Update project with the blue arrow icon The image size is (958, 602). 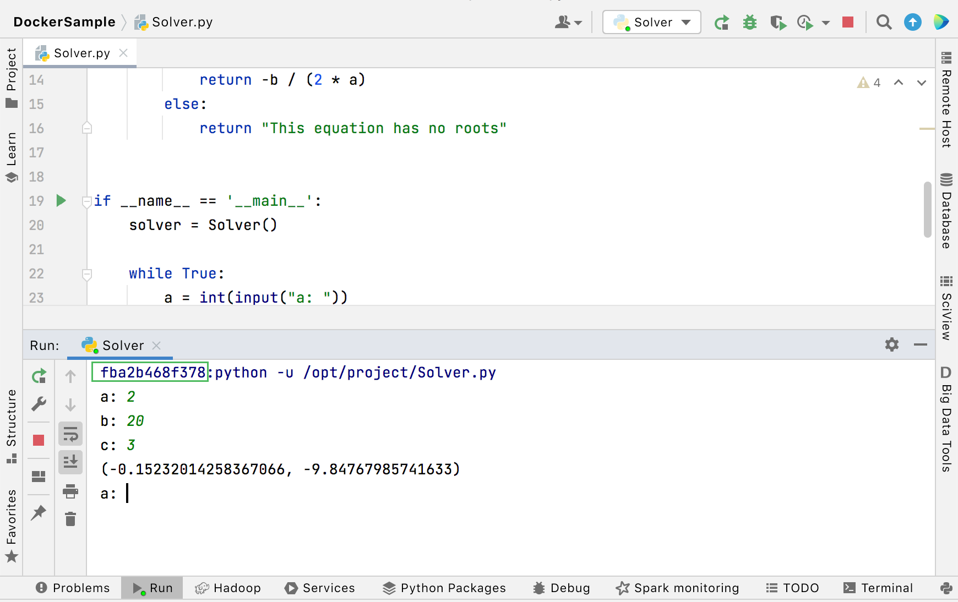coord(912,22)
